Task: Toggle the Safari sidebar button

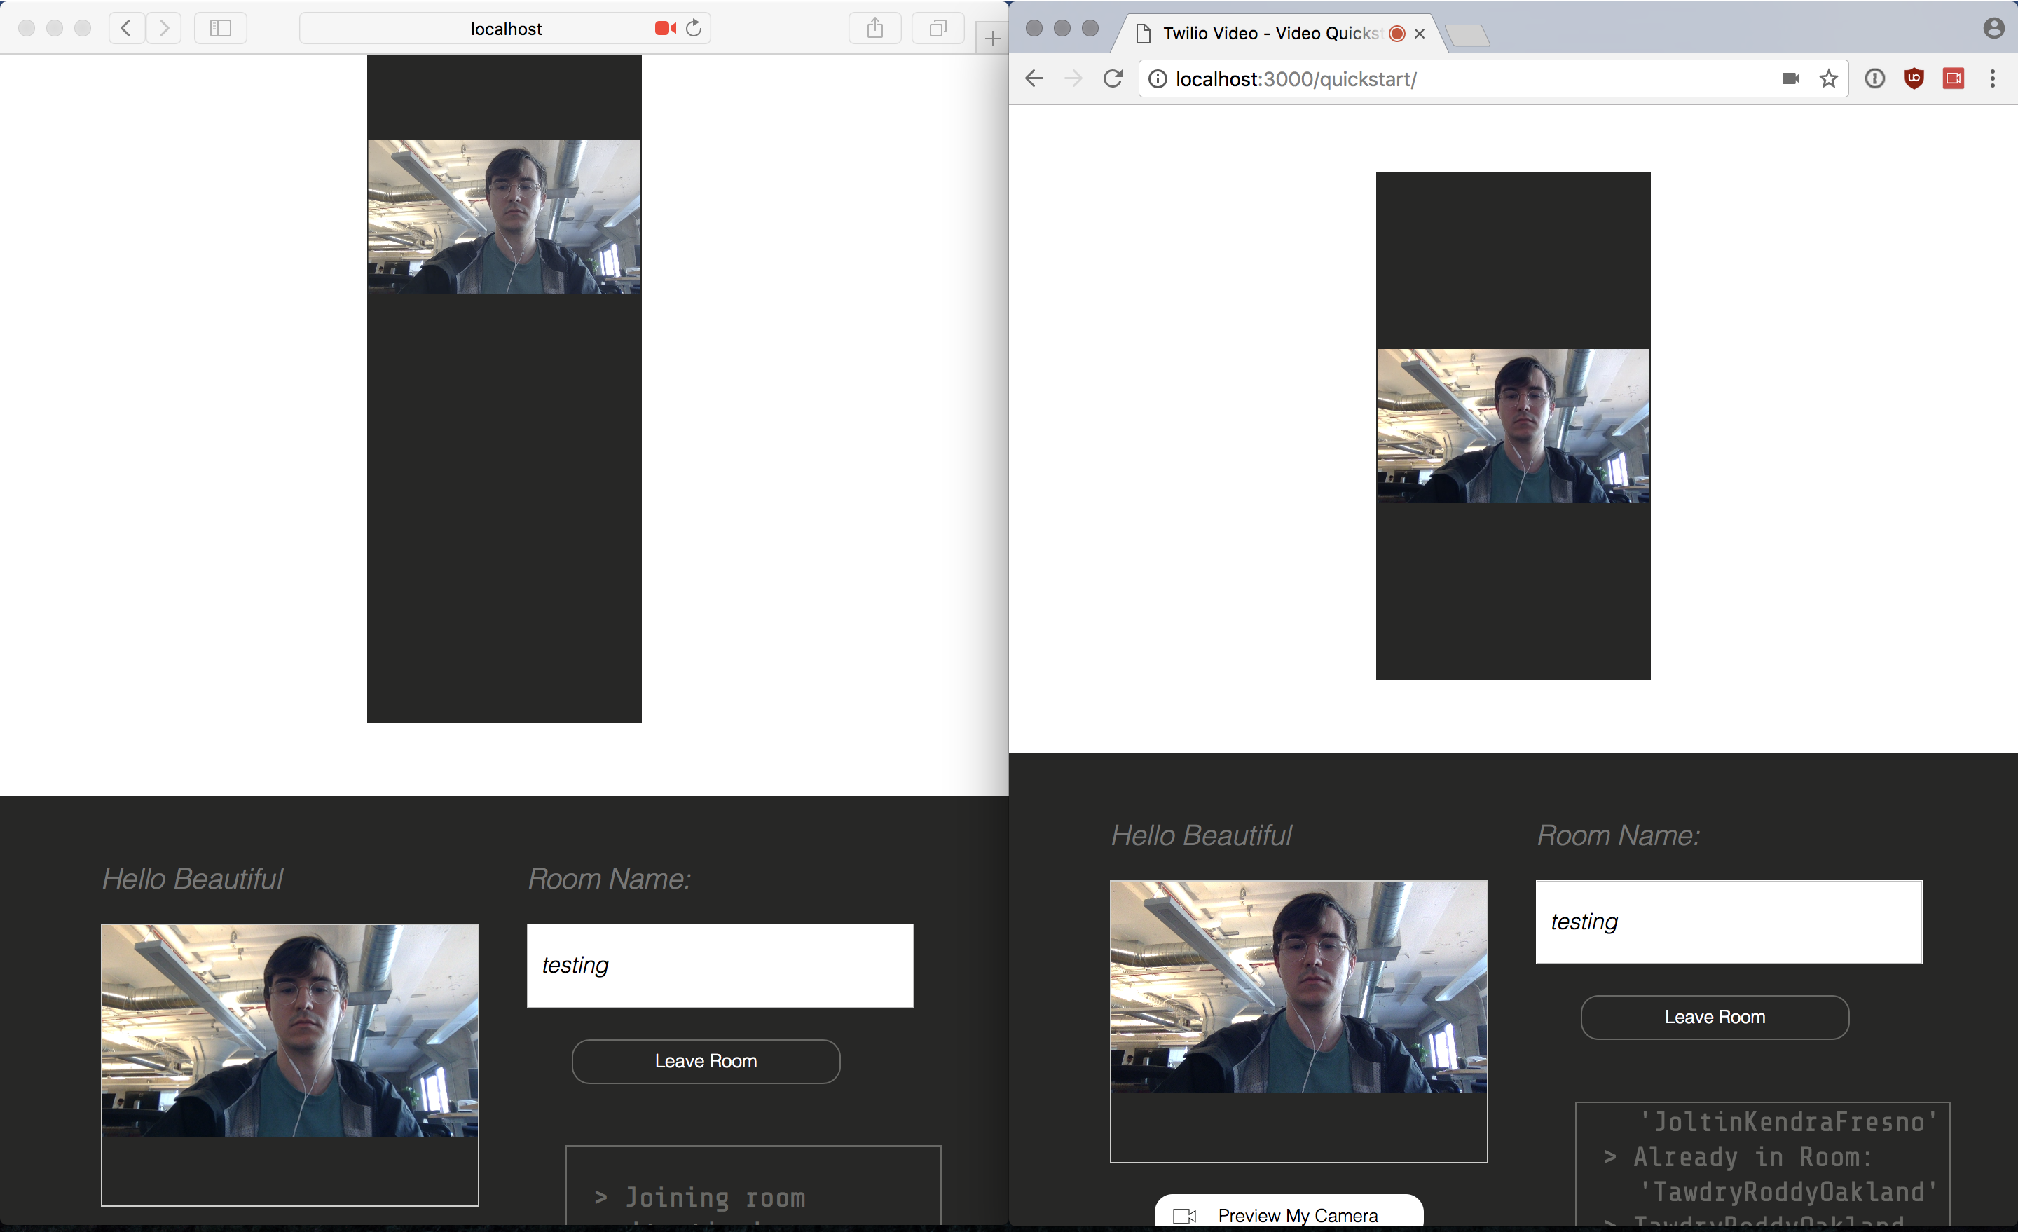Action: (x=220, y=28)
